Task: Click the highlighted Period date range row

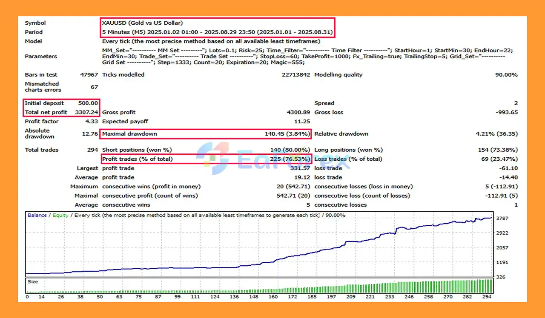Action: point(217,32)
